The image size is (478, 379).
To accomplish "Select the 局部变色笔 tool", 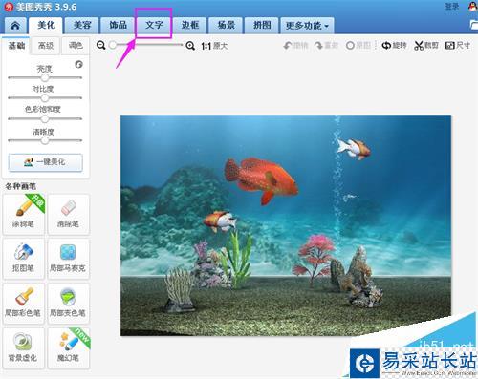I will [68, 304].
